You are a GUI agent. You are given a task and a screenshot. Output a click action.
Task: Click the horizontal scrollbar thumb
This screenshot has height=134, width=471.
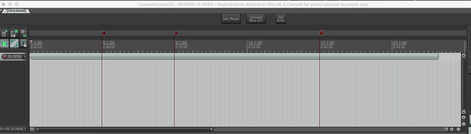pyautogui.click(x=125, y=129)
